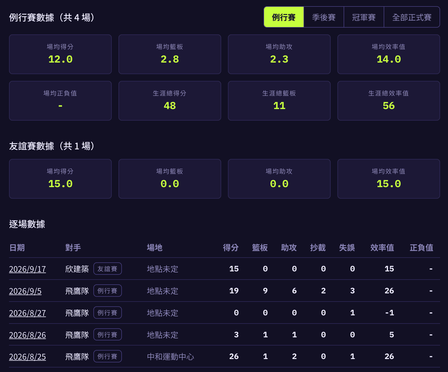Open the 2026/8/27 game link
Image resolution: width=448 pixels, height=372 pixels.
click(x=27, y=313)
